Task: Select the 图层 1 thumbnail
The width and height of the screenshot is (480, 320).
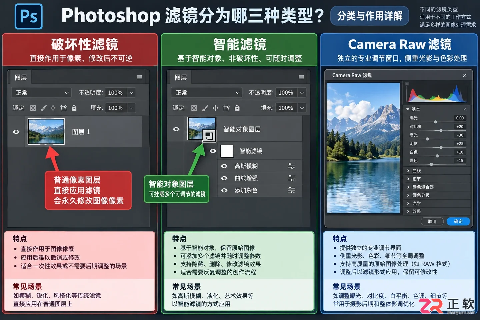Action: click(x=46, y=132)
